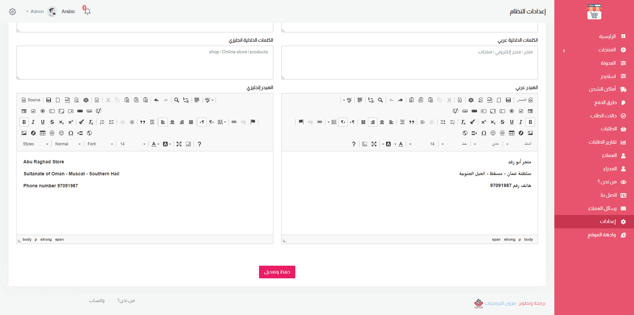Open text color picker in English editor
Screen dimensions: 634x315
pyautogui.click(x=155, y=144)
